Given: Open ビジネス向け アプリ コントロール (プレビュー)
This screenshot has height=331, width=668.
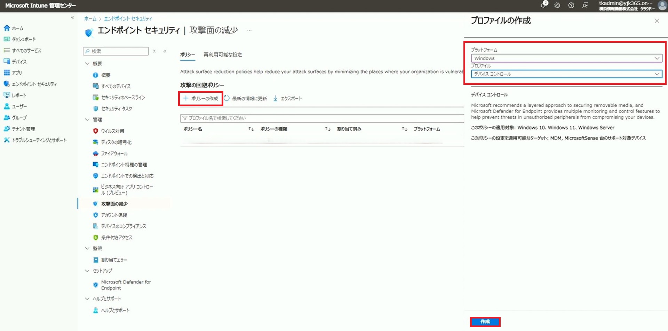Looking at the screenshot, I should (x=127, y=190).
